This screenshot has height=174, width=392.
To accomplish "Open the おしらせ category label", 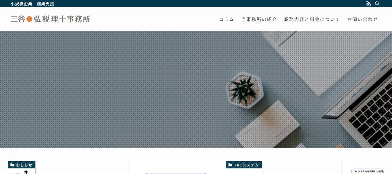I will 22,165.
